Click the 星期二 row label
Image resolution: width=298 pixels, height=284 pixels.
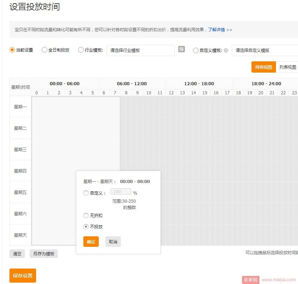[20, 128]
